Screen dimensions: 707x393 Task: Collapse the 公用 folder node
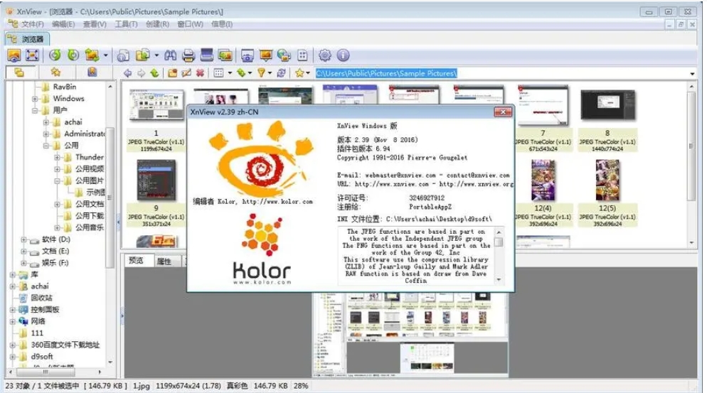tap(46, 146)
